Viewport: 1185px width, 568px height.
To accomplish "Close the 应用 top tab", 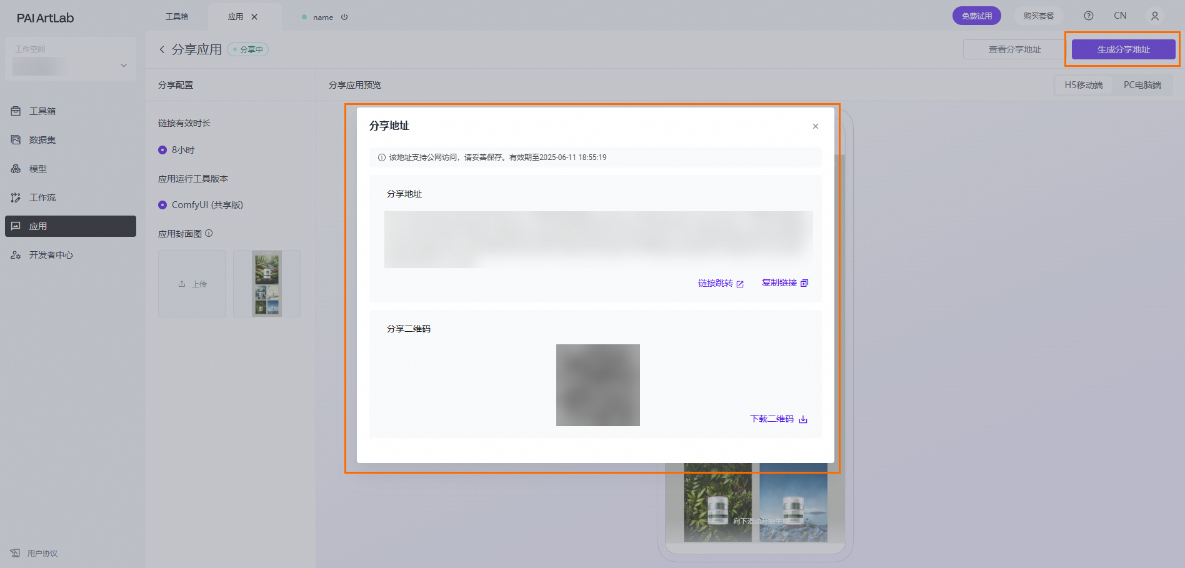I will 254,17.
